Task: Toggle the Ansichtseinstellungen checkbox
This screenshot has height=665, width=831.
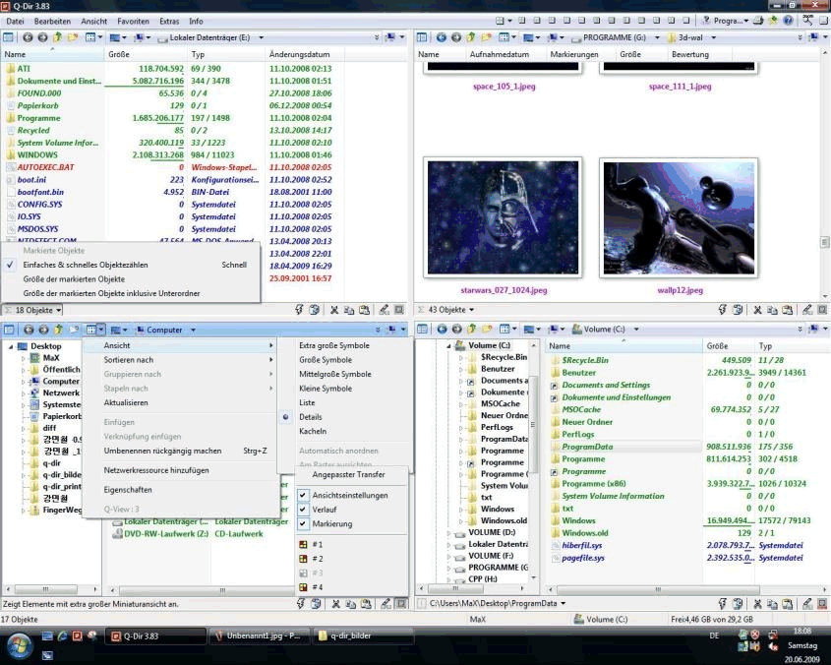Action: [x=303, y=495]
